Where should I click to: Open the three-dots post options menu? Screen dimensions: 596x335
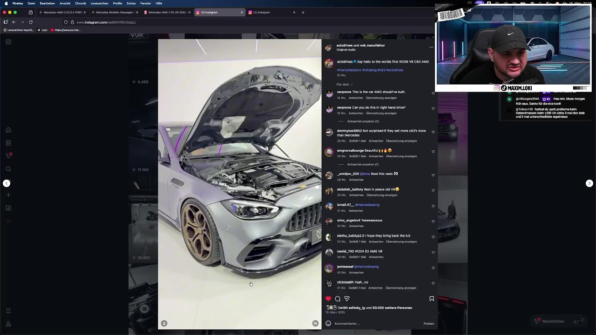(431, 47)
